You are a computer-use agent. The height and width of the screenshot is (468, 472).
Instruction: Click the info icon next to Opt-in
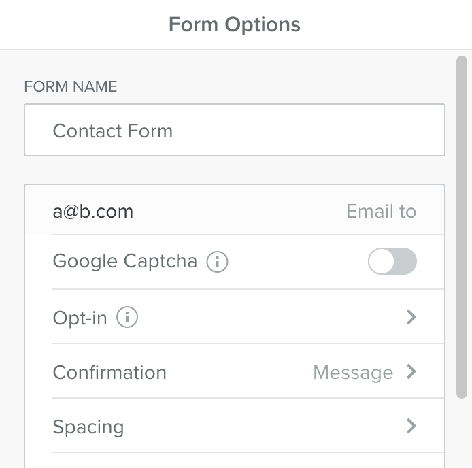pos(127,317)
